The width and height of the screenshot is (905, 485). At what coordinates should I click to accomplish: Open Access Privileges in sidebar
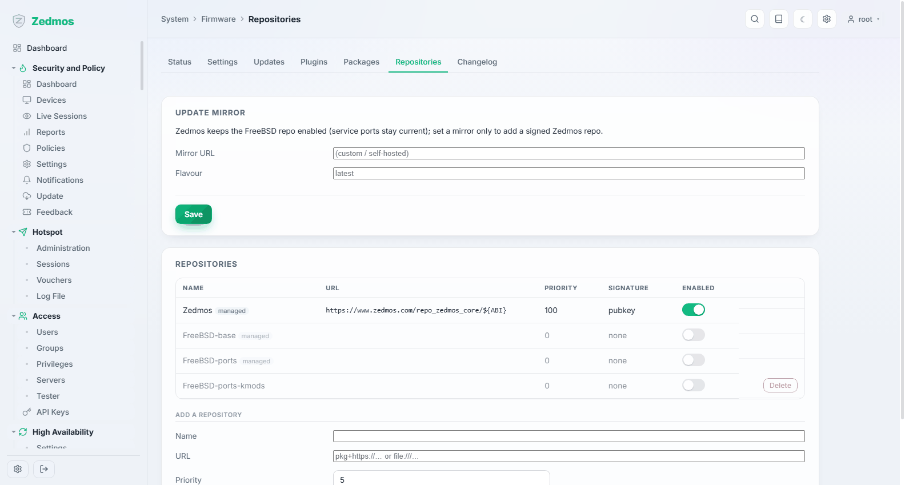pyautogui.click(x=55, y=364)
